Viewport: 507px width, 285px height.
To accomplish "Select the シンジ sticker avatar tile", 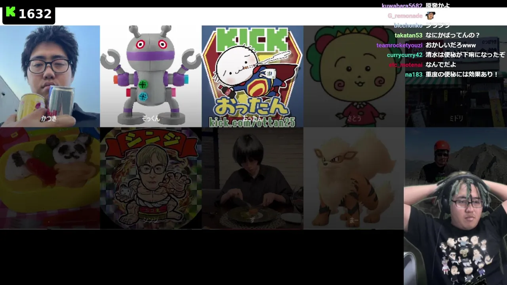I will [x=151, y=178].
